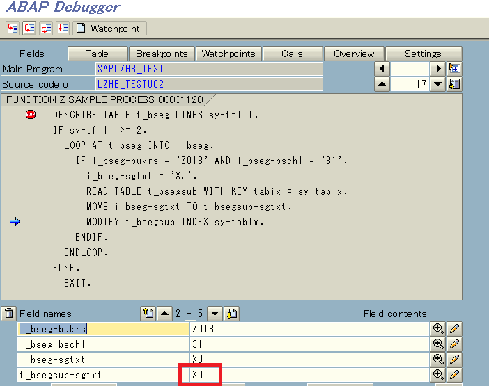Edit the i_bseg-sgtxt field value
489x386 pixels.
454,360
